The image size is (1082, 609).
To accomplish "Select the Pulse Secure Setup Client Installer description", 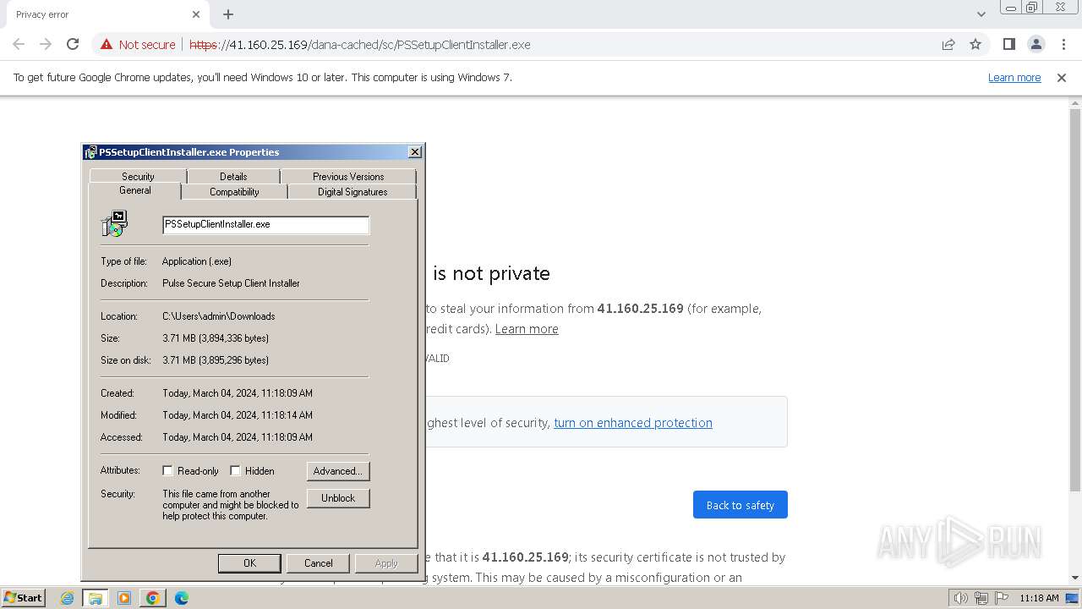I will (x=231, y=283).
